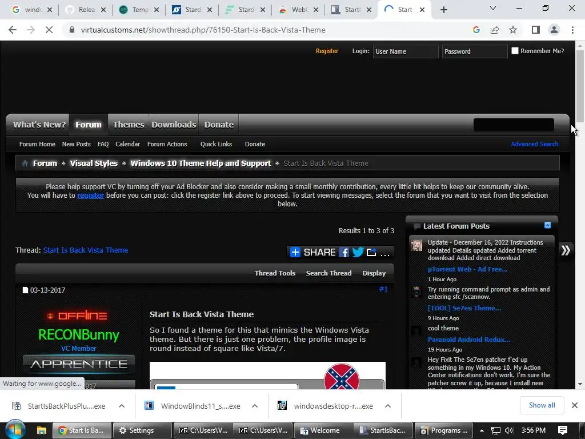The width and height of the screenshot is (585, 439).
Task: Open the 'Paranoid Android Redux...' post
Action: (468, 340)
